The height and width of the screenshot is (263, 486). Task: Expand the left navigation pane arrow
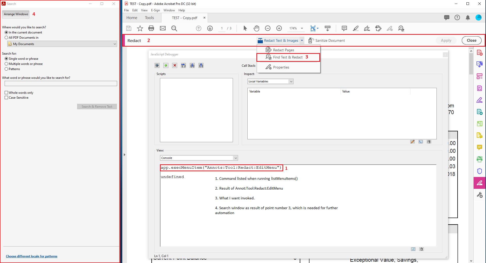tap(124, 155)
